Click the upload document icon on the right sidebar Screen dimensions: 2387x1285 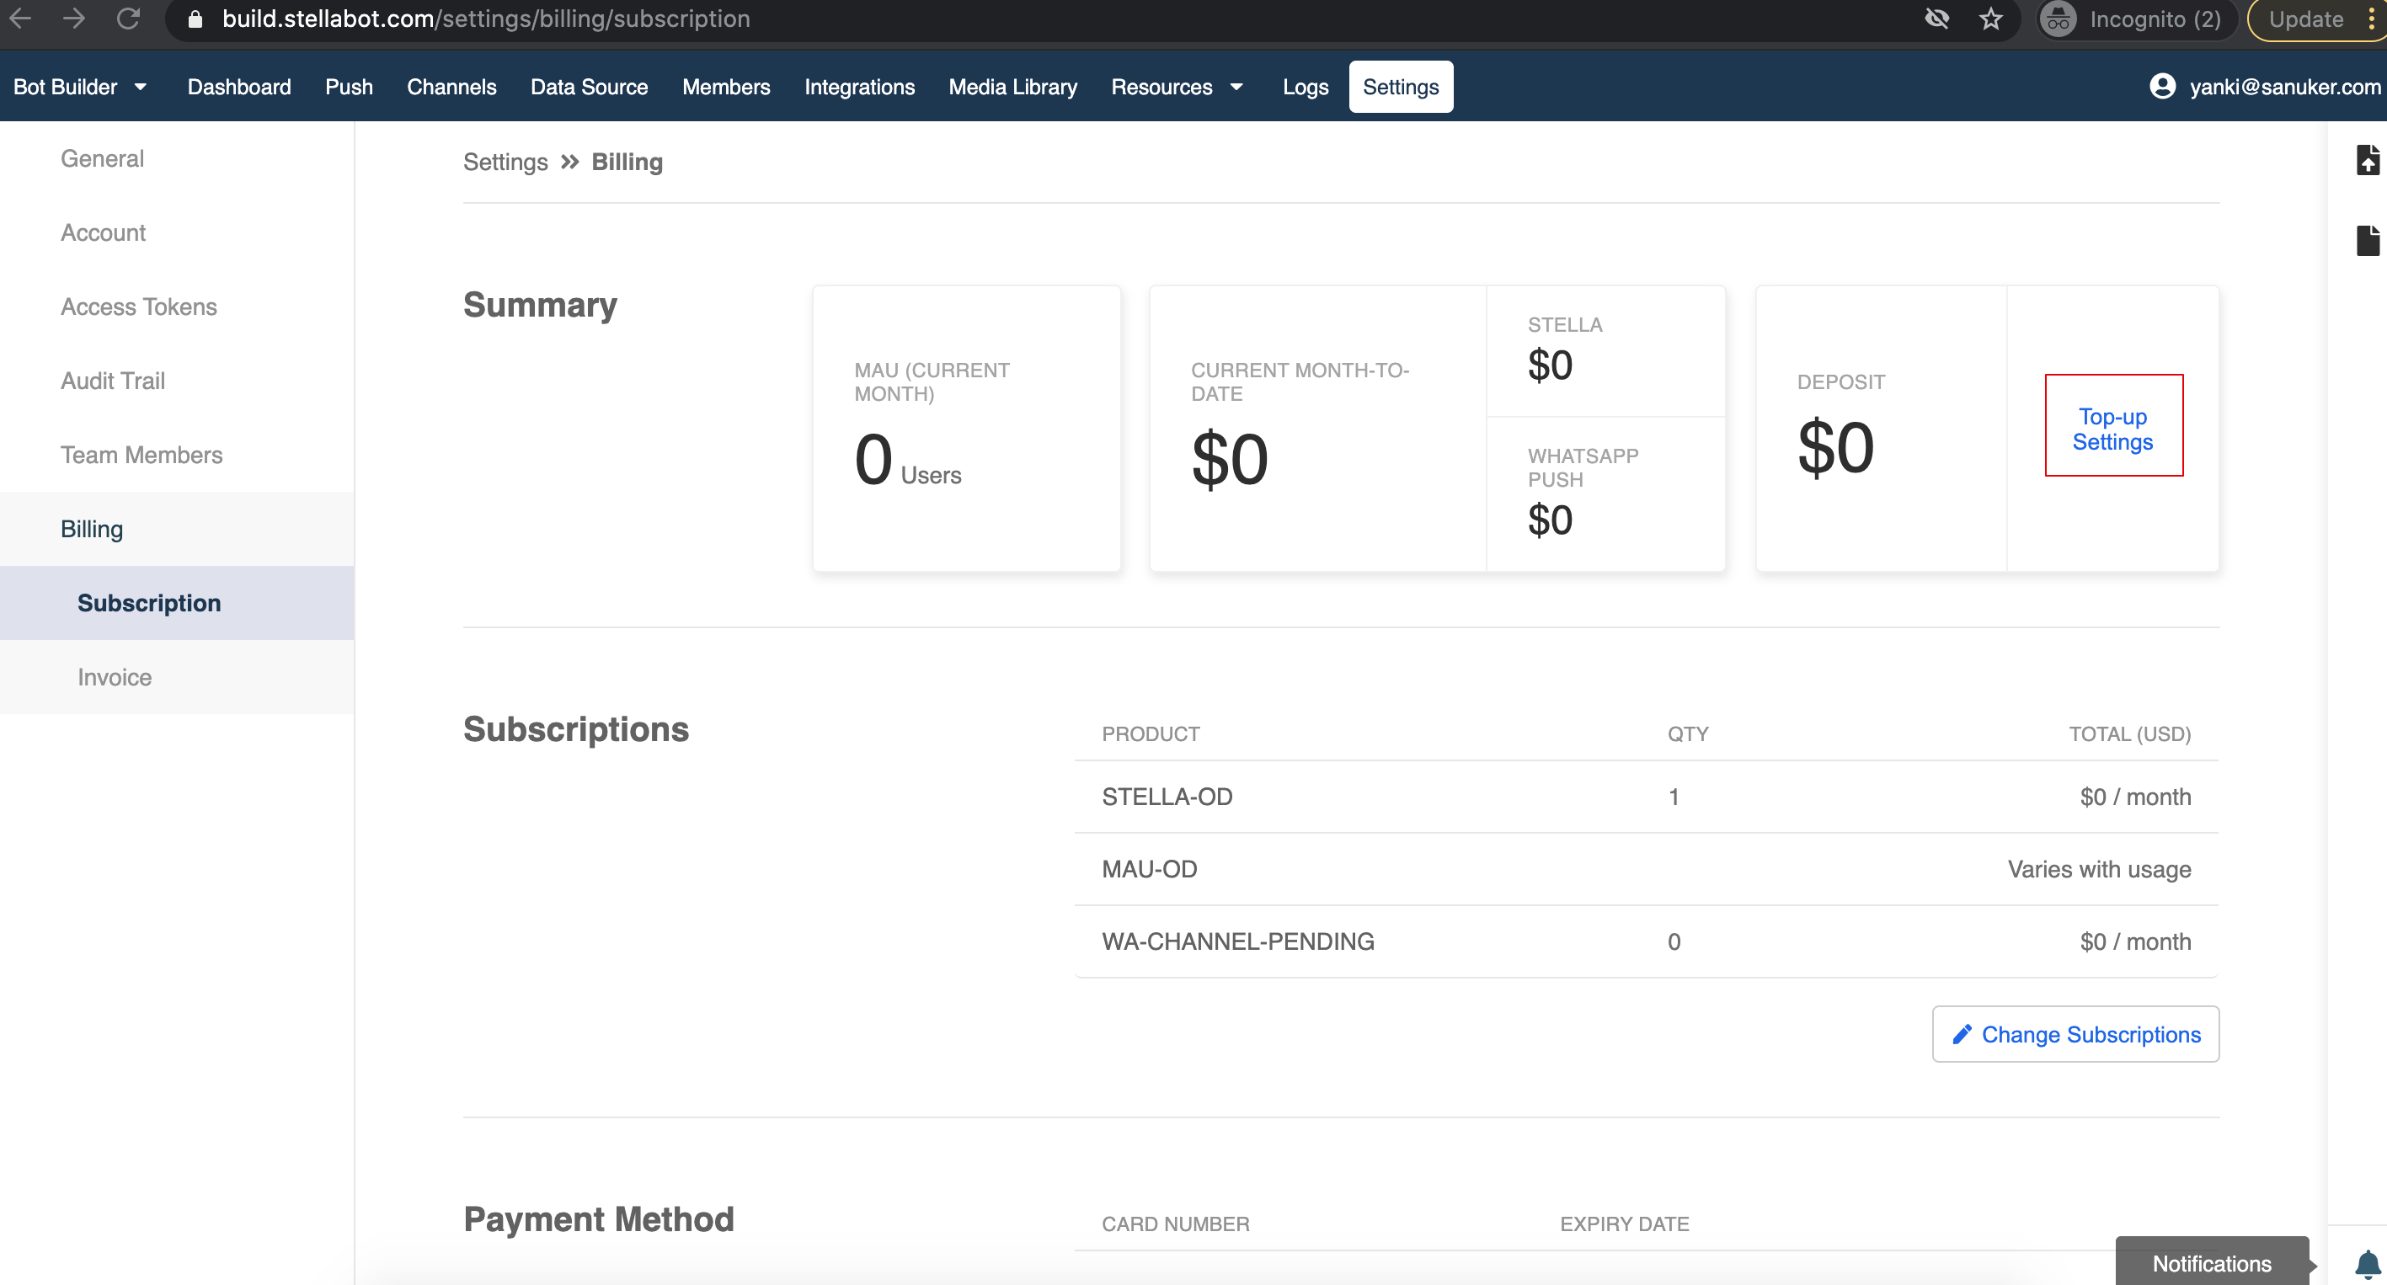pyautogui.click(x=2367, y=160)
